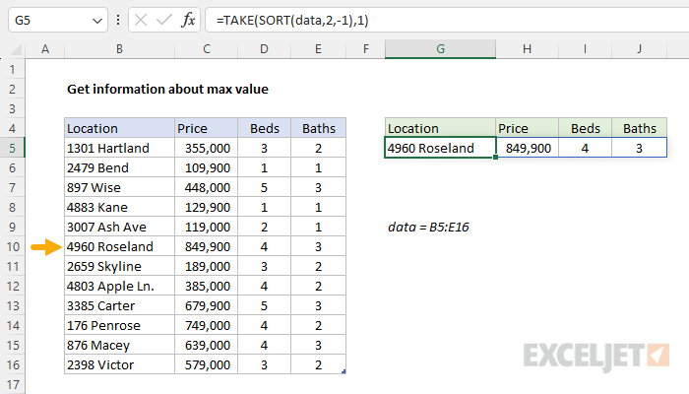This screenshot has width=689, height=394.
Task: Select result cell '4960 Roseland' in G5
Action: (x=440, y=148)
